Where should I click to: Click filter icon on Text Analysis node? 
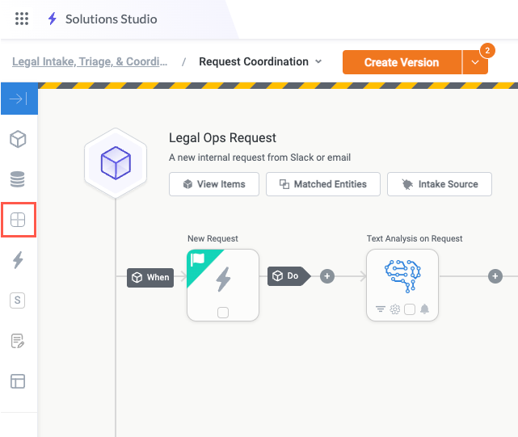381,309
